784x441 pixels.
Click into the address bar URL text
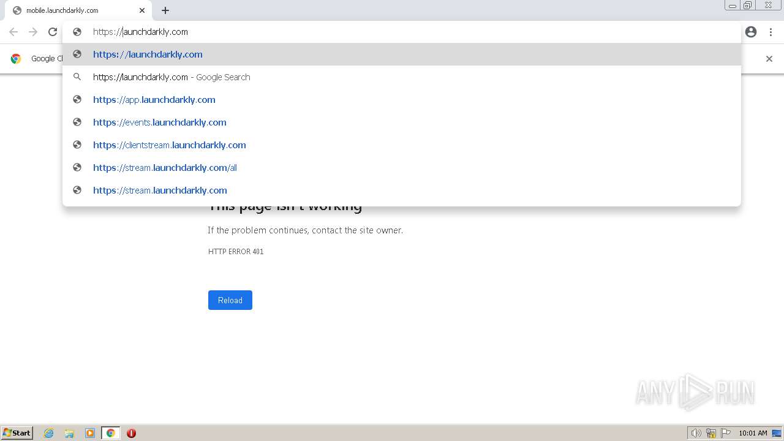pyautogui.click(x=140, y=32)
